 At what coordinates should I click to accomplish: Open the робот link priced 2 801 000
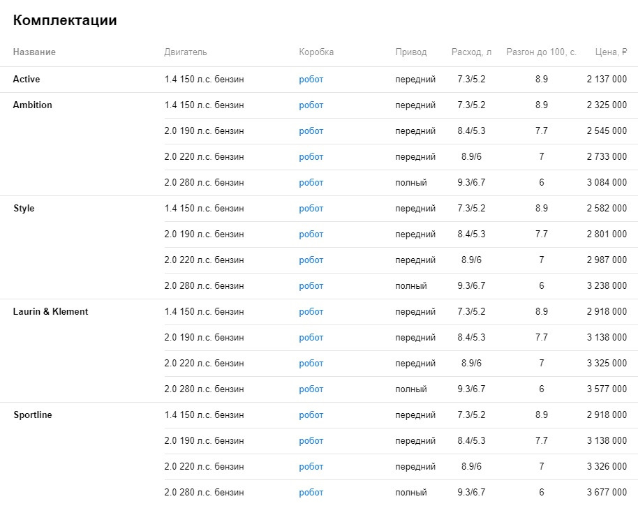click(x=311, y=234)
